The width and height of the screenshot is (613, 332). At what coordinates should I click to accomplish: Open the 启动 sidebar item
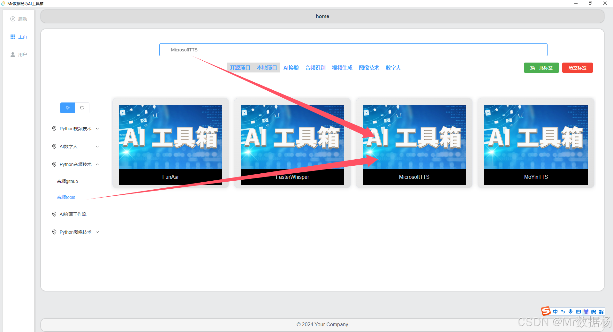19,19
